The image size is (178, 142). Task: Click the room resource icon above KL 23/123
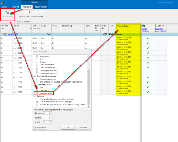coord(155,26)
